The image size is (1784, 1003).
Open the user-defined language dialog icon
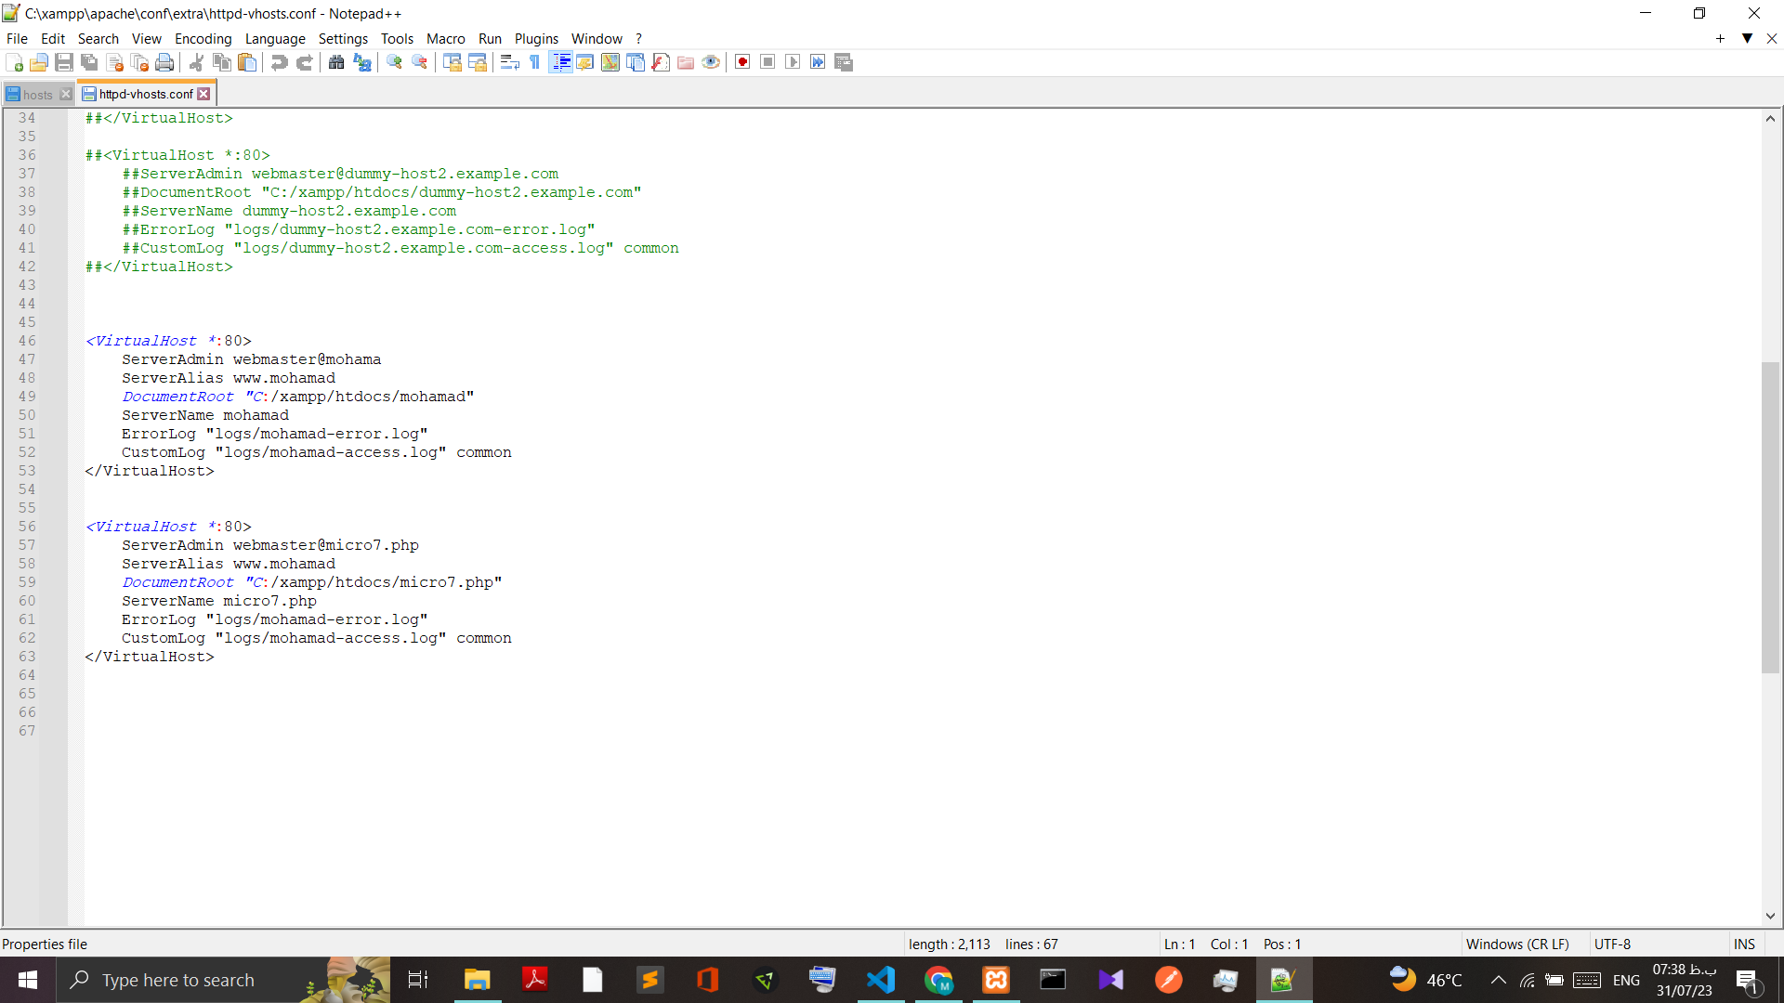(584, 62)
